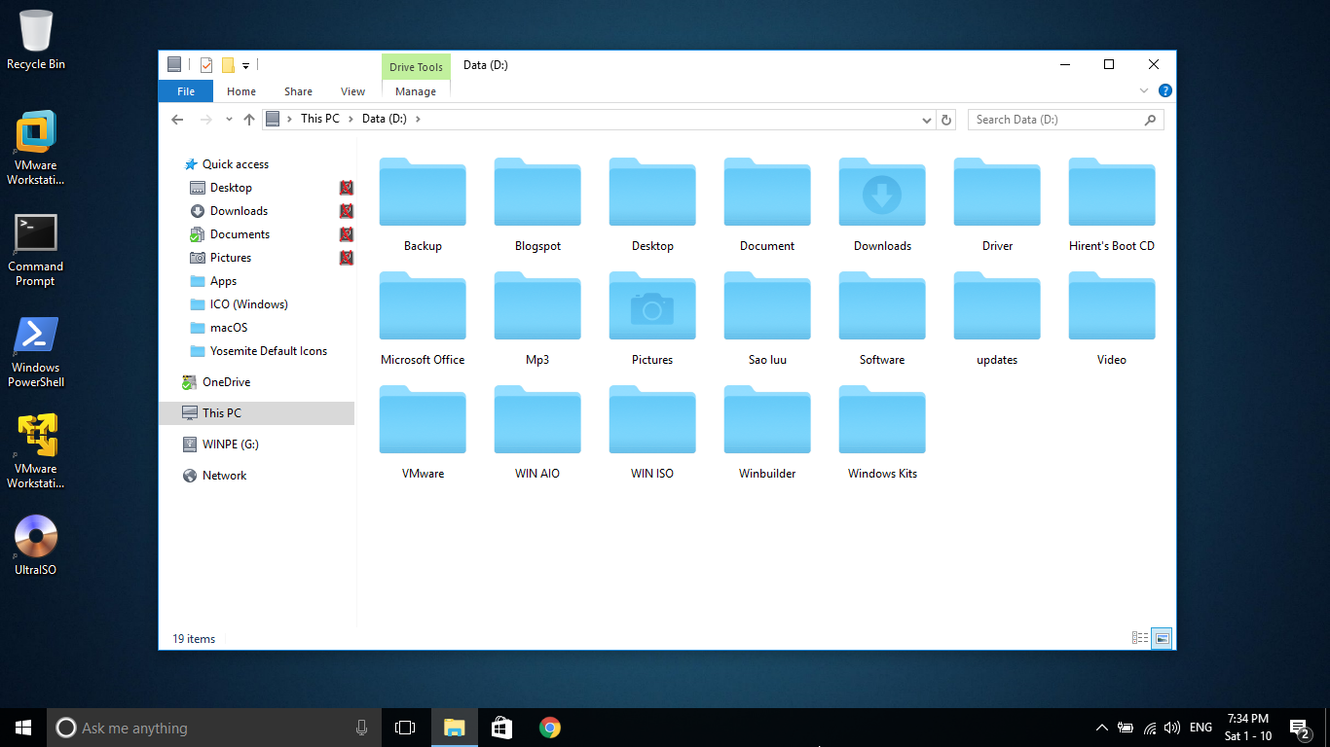
Task: Open Google Chrome from the taskbar
Action: [x=549, y=727]
